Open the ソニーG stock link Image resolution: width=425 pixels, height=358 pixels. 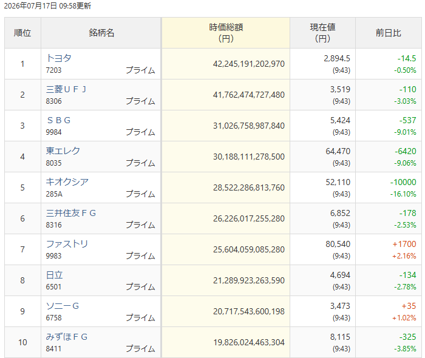click(x=63, y=306)
